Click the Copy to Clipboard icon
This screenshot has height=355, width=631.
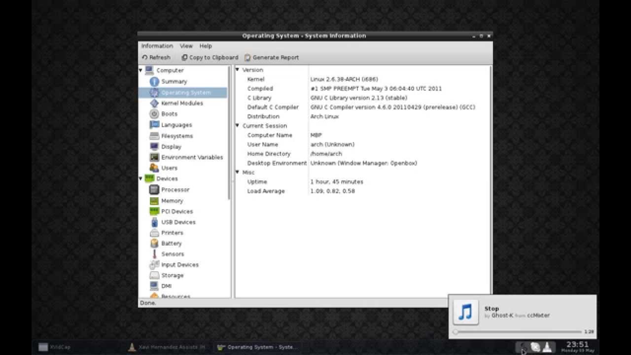184,58
